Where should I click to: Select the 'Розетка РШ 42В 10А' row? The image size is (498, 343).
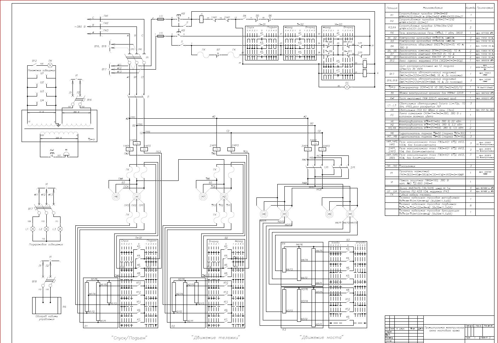pyautogui.click(x=424, y=191)
